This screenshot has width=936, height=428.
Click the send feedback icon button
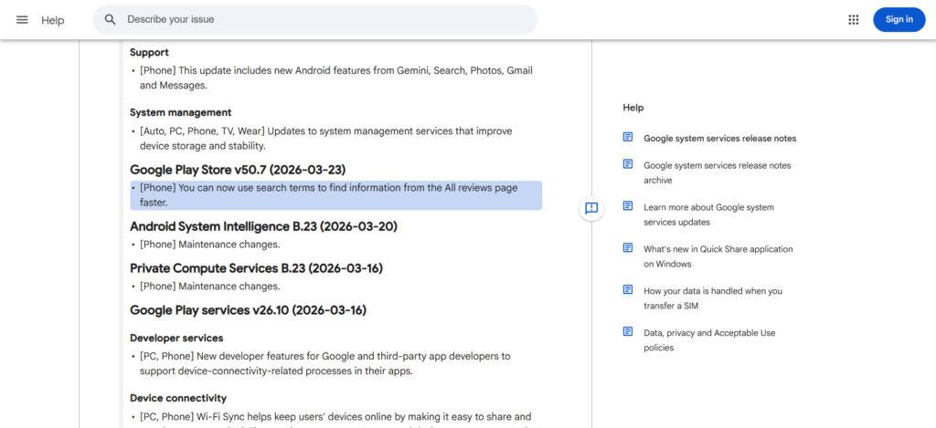(x=591, y=208)
